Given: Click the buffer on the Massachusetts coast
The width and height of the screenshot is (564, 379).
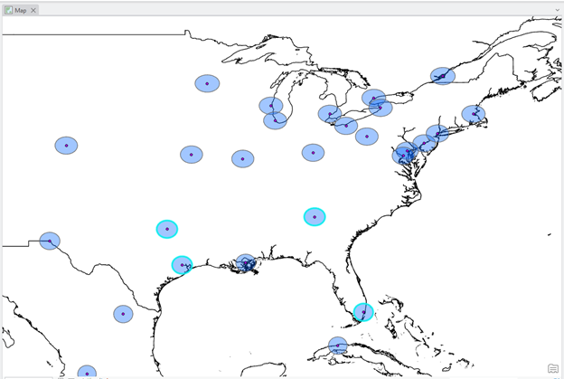Looking at the screenshot, I should pyautogui.click(x=474, y=114).
